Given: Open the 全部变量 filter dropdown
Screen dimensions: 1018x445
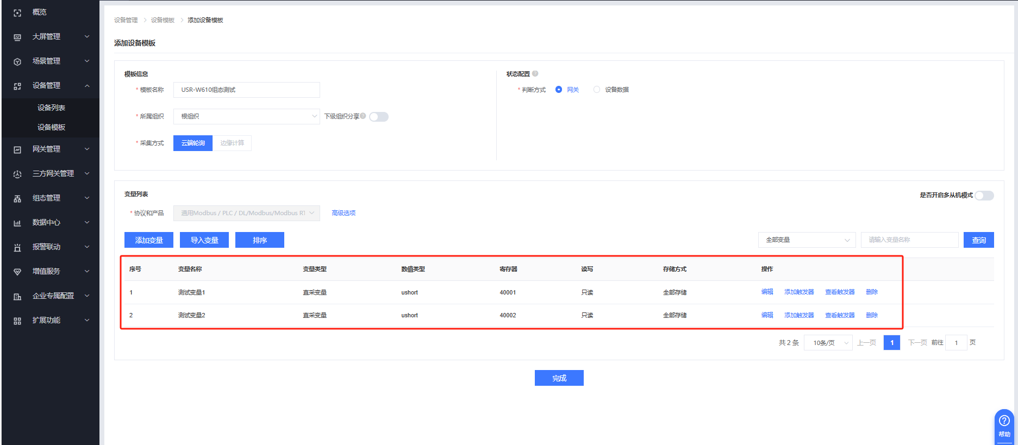Looking at the screenshot, I should pyautogui.click(x=807, y=240).
